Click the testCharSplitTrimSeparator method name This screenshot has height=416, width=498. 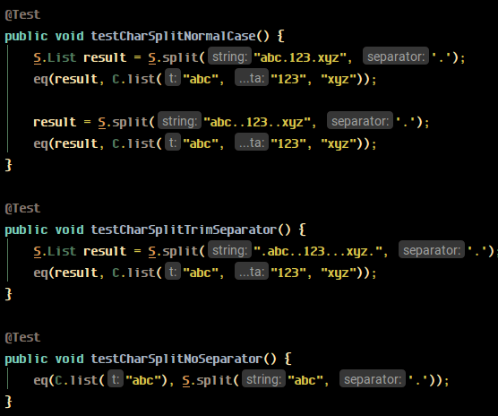tap(184, 230)
